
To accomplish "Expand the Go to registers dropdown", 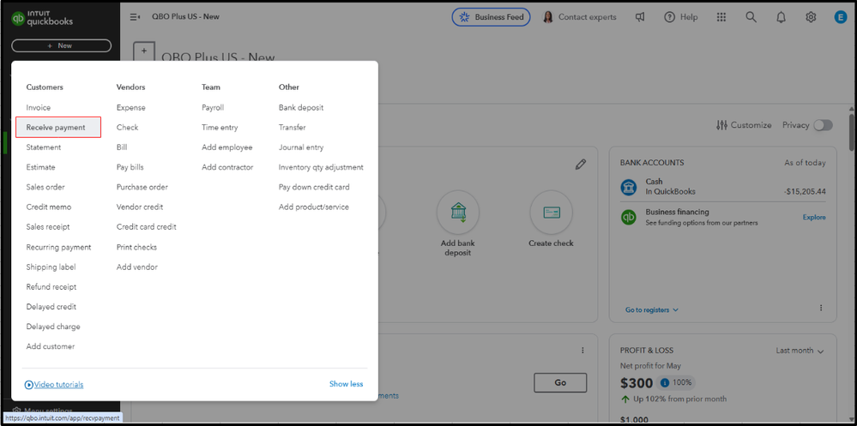I will pos(652,309).
